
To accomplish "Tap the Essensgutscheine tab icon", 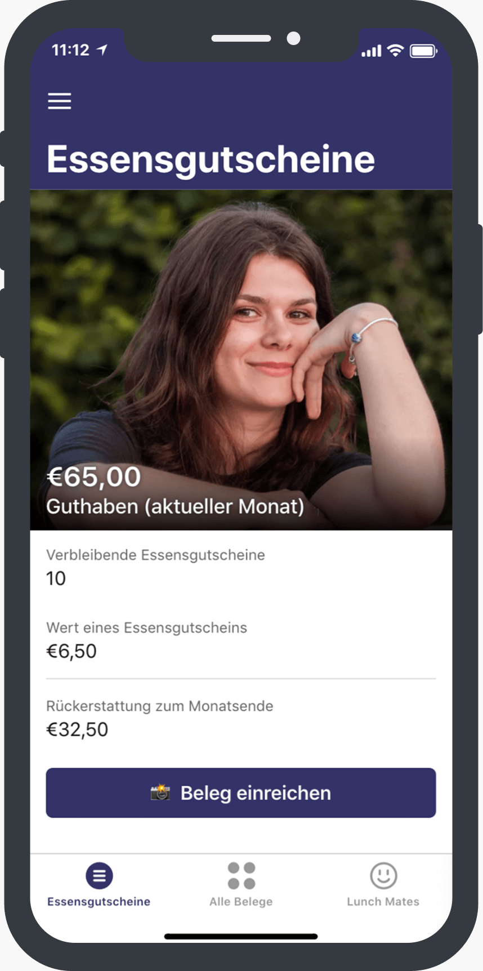I will coord(99,876).
